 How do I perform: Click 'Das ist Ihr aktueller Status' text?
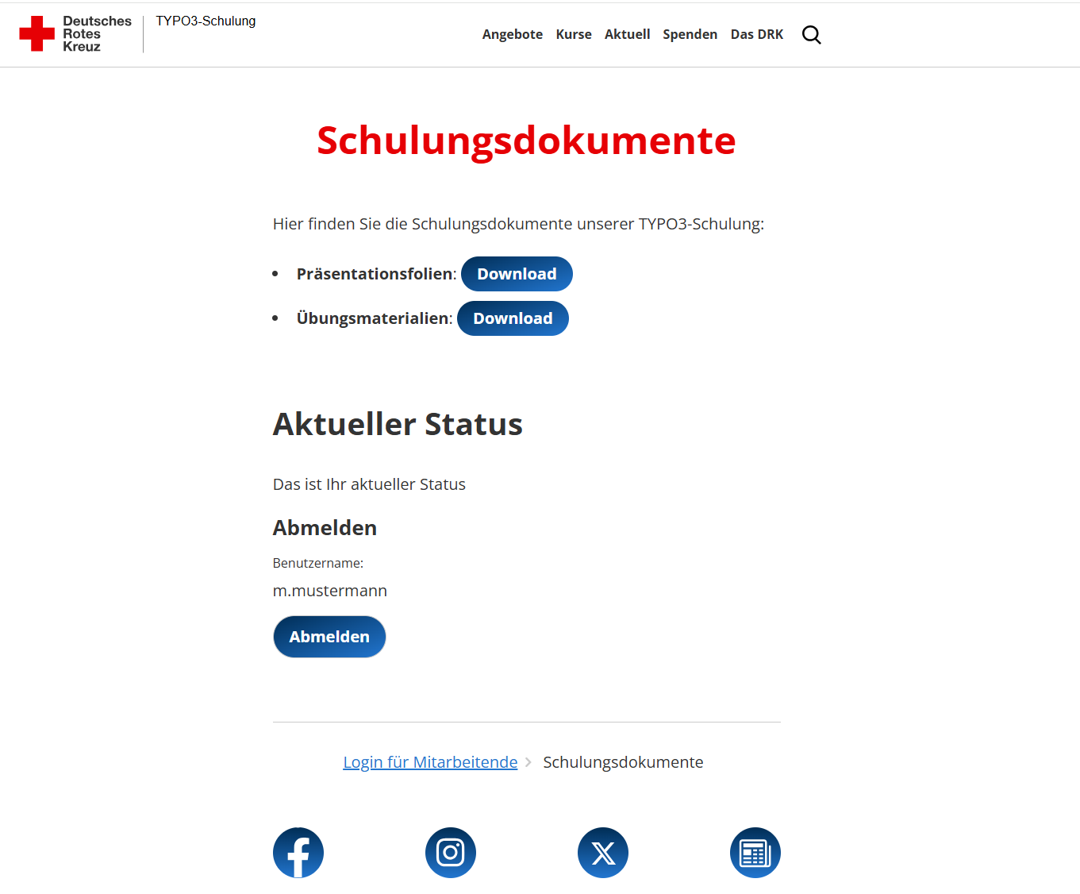tap(369, 484)
